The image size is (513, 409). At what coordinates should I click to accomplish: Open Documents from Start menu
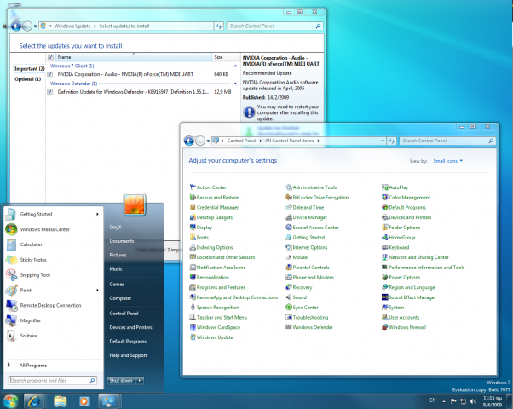[122, 241]
